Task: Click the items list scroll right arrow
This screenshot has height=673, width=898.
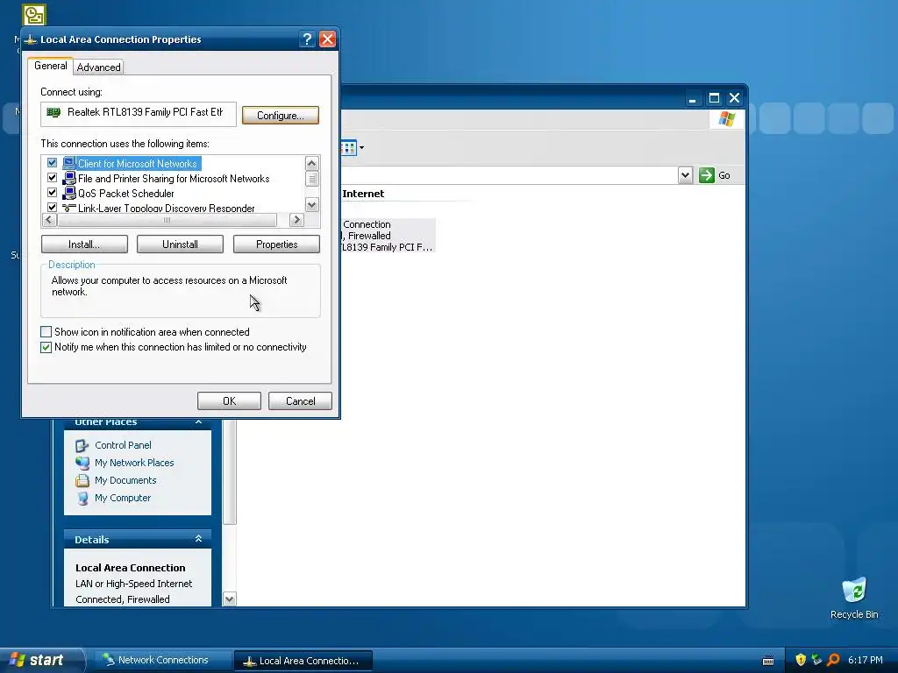Action: [296, 220]
